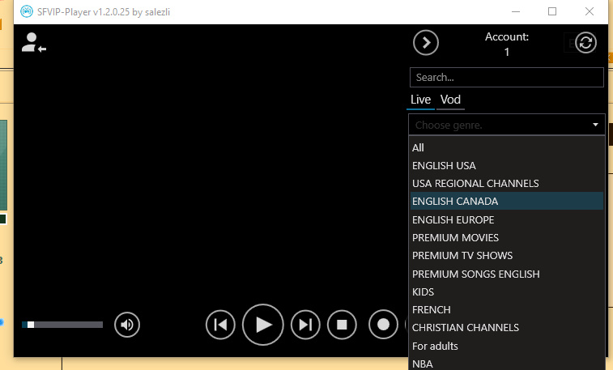This screenshot has width=613, height=370.
Task: Pick PREMIUM TV SHOWS genre
Action: (507, 256)
